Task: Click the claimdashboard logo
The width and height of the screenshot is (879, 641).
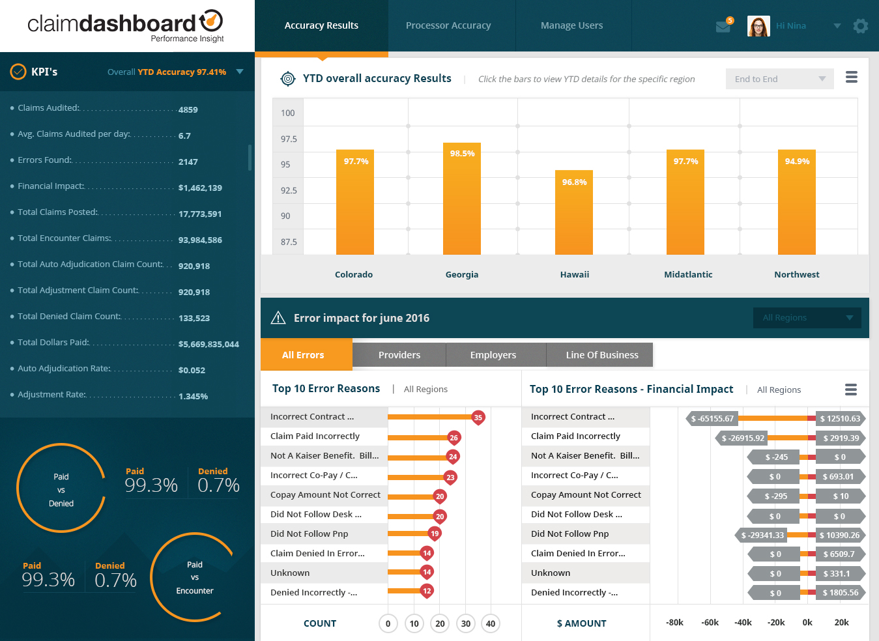Action: (x=125, y=26)
